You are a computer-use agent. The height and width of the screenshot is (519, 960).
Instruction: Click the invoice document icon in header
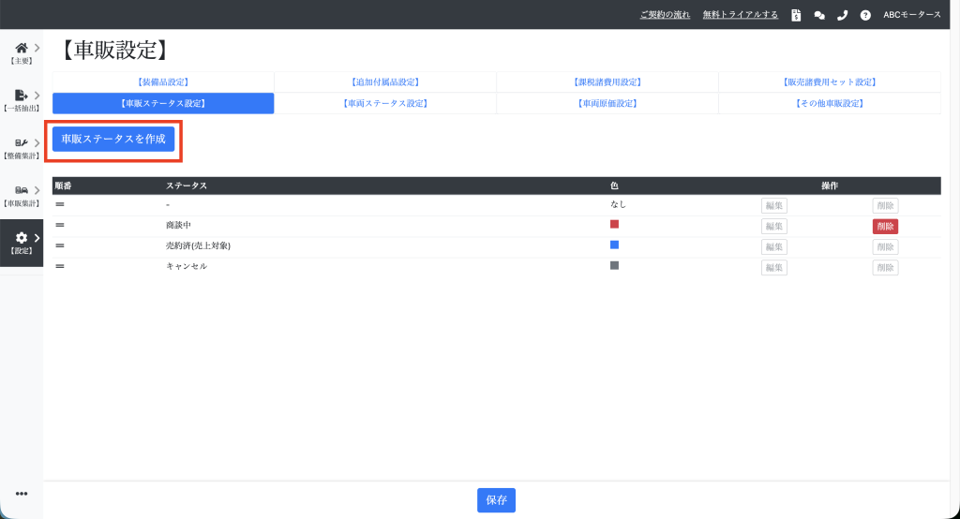click(796, 15)
